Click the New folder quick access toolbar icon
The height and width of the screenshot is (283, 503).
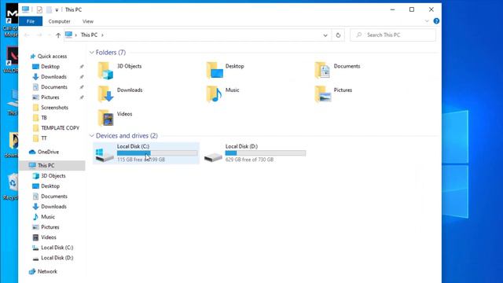49,10
